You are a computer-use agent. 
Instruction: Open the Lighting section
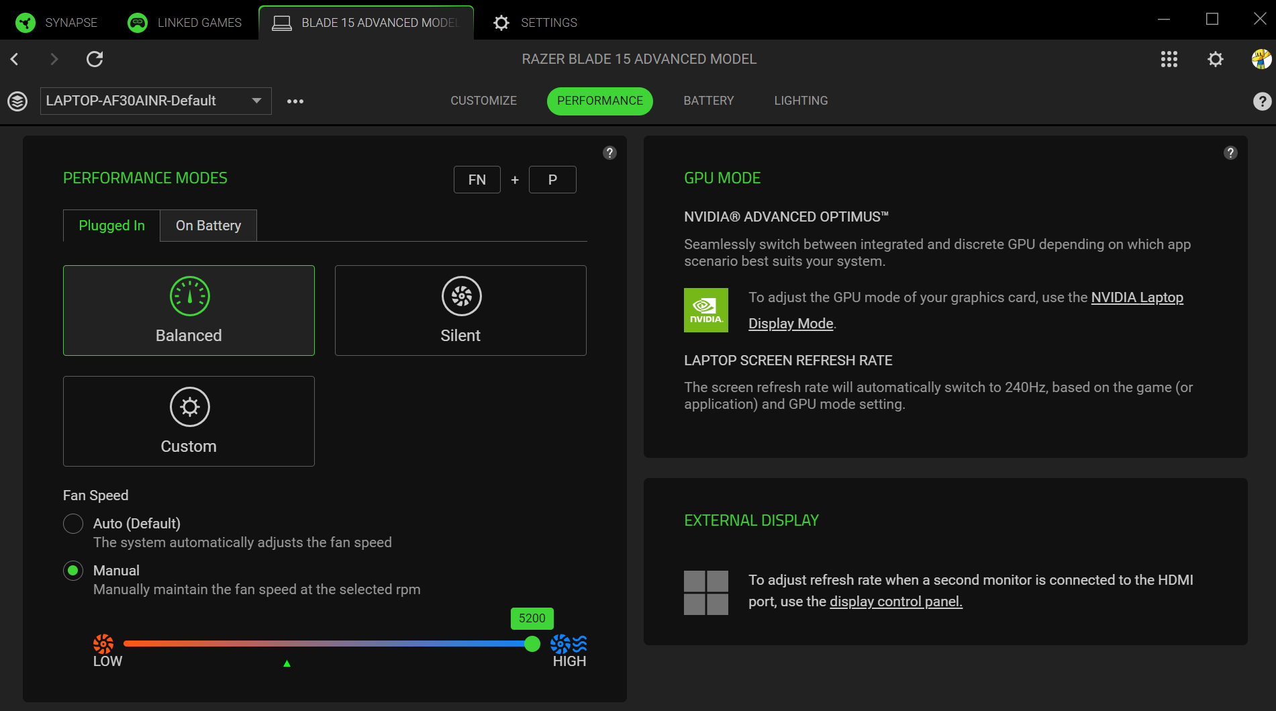coord(801,101)
